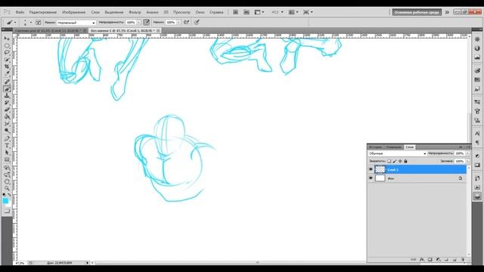Open the Файл menu
This screenshot has width=484, height=272.
click(20, 12)
